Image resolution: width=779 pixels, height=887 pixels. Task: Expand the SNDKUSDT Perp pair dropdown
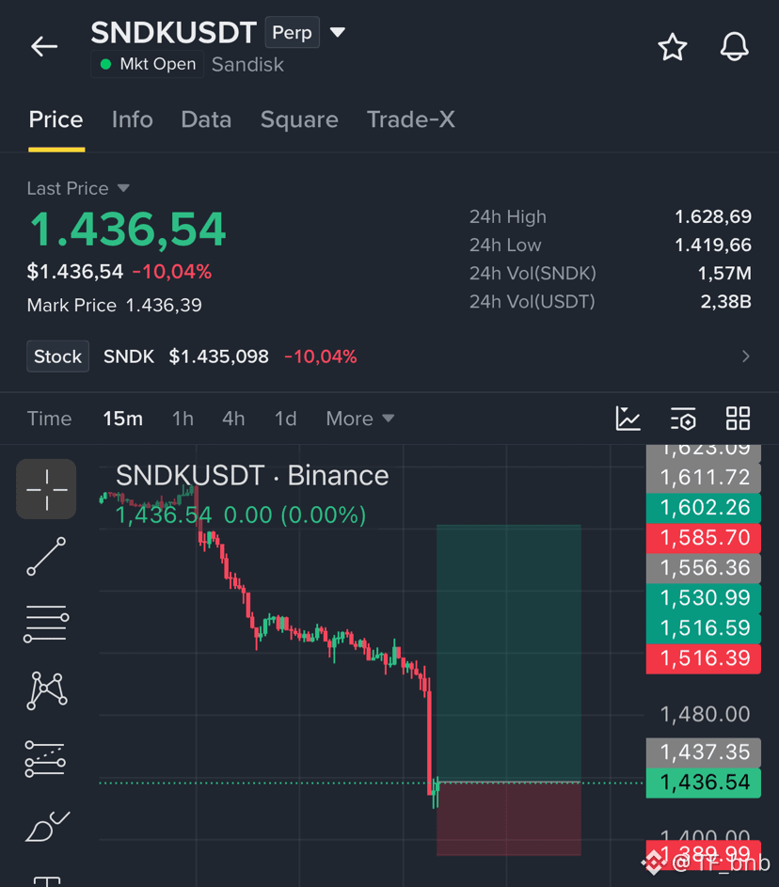[338, 32]
